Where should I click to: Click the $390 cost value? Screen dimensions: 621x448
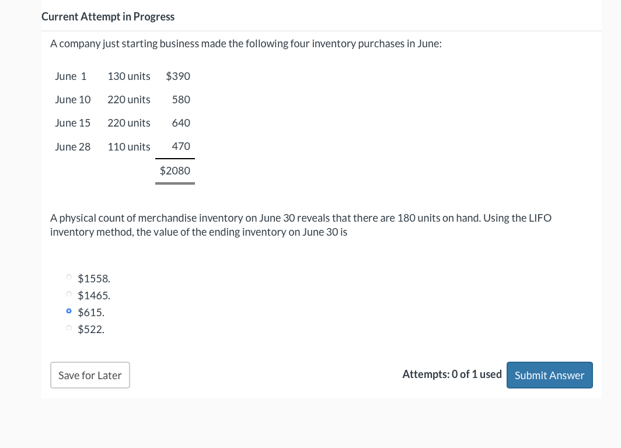pyautogui.click(x=178, y=76)
